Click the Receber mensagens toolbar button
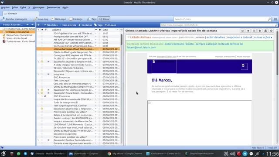This screenshot has height=157, width=279. tap(14, 19)
